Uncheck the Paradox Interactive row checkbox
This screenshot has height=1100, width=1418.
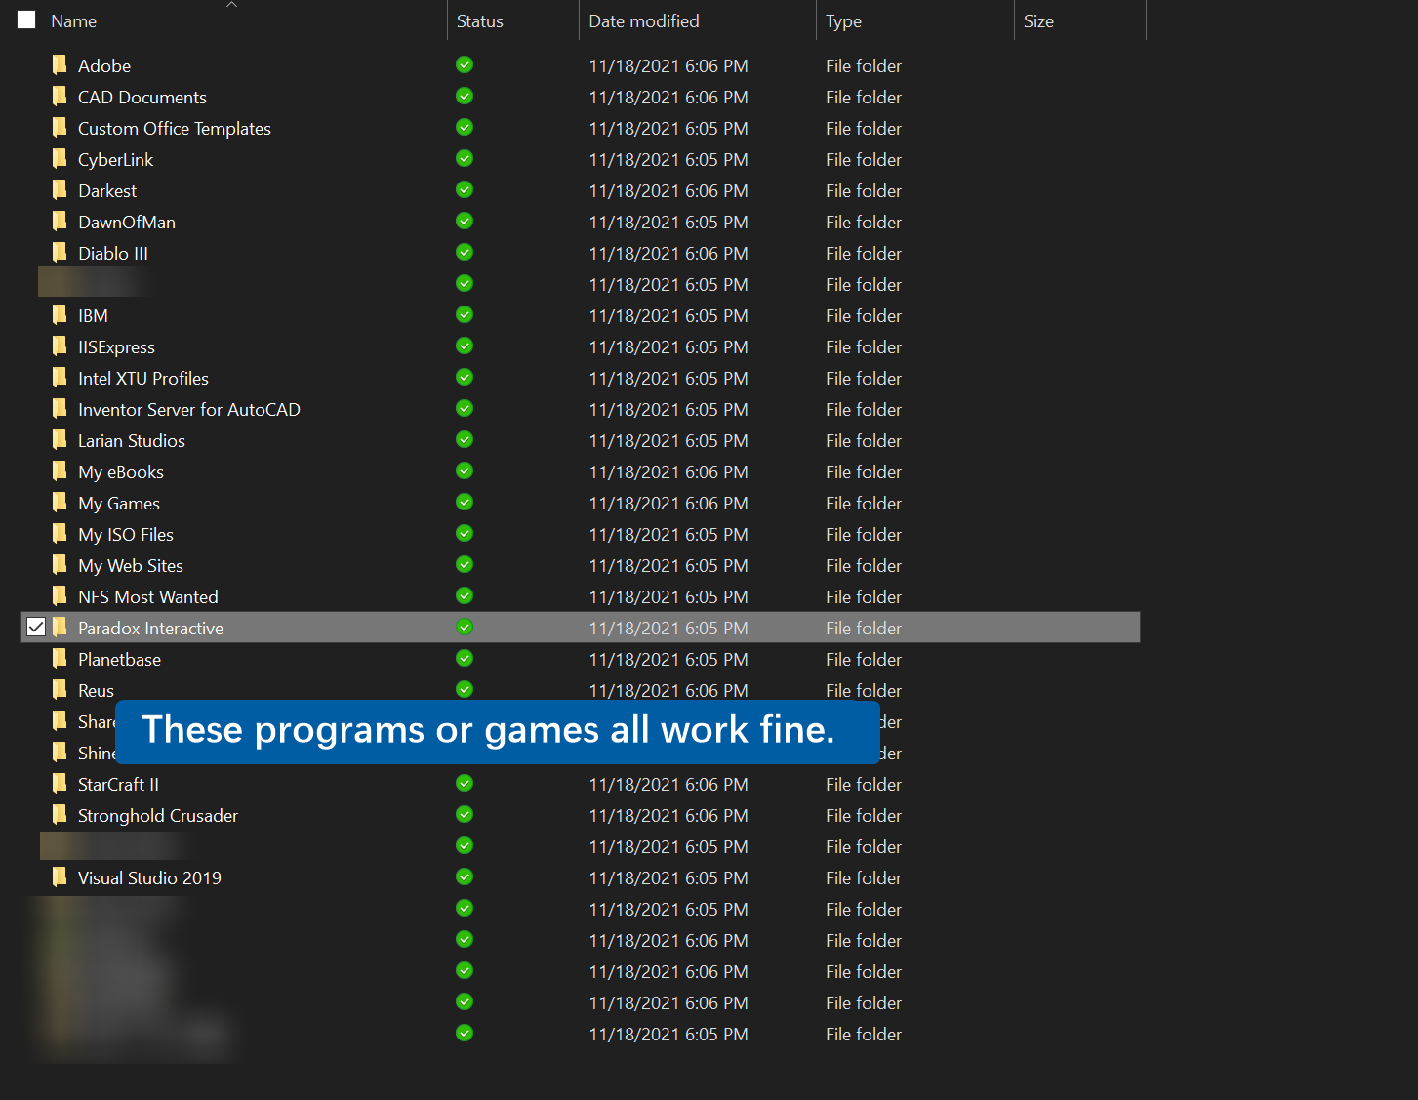pyautogui.click(x=36, y=627)
